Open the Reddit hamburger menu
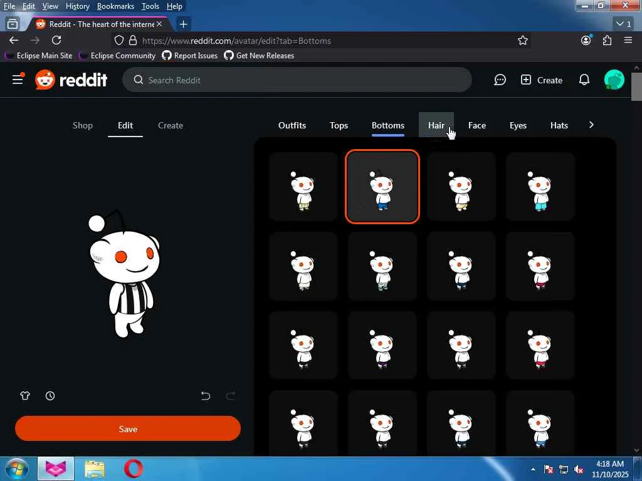The width and height of the screenshot is (642, 481). (18, 80)
